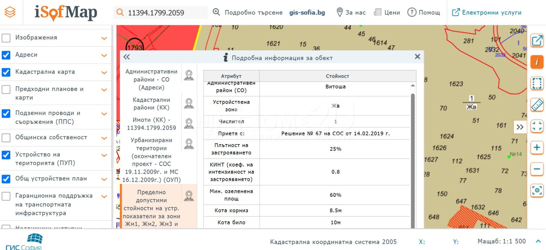The width and height of the screenshot is (546, 250).
Task: Click the info table vertical scrollbar
Action: point(413,154)
